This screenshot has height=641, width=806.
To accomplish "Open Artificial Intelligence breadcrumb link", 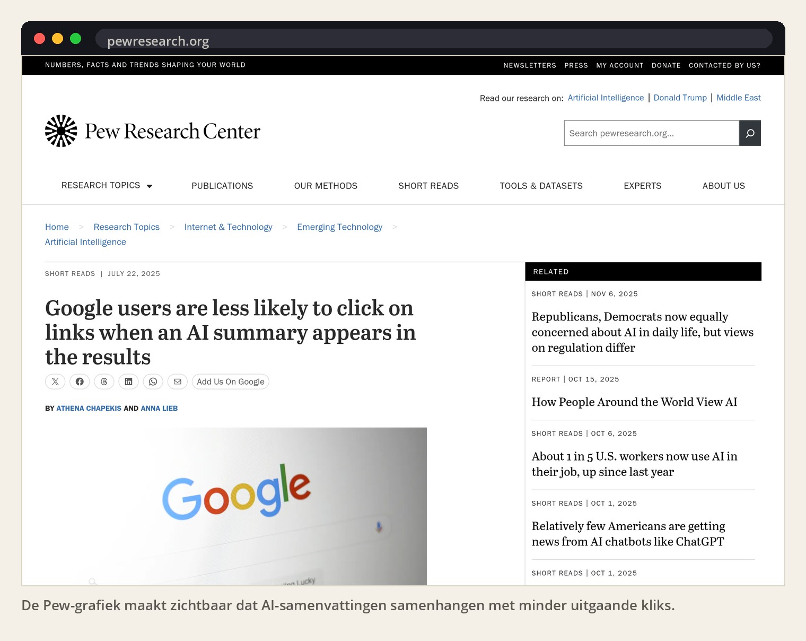I will point(85,242).
